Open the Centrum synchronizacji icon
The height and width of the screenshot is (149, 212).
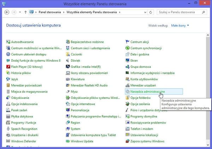[127, 48]
